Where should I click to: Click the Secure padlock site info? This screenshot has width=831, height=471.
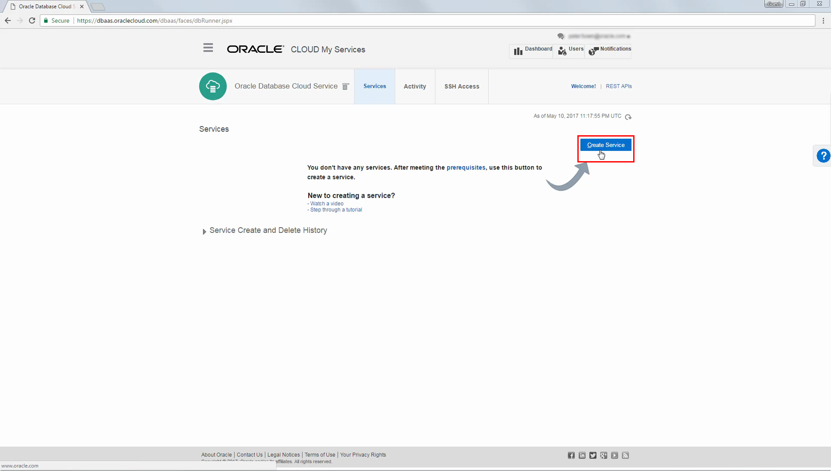pos(57,21)
